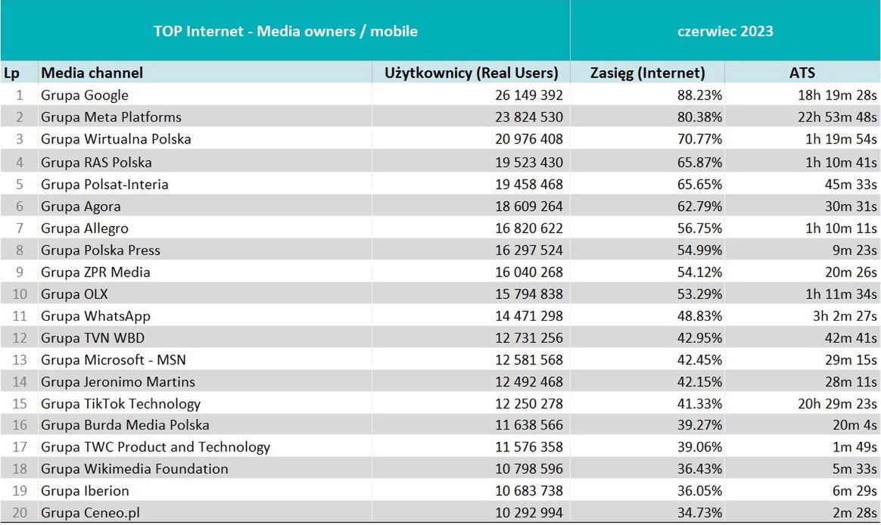Click the 'Grupa WhatsApp' cell
The image size is (881, 525).
tap(95, 316)
